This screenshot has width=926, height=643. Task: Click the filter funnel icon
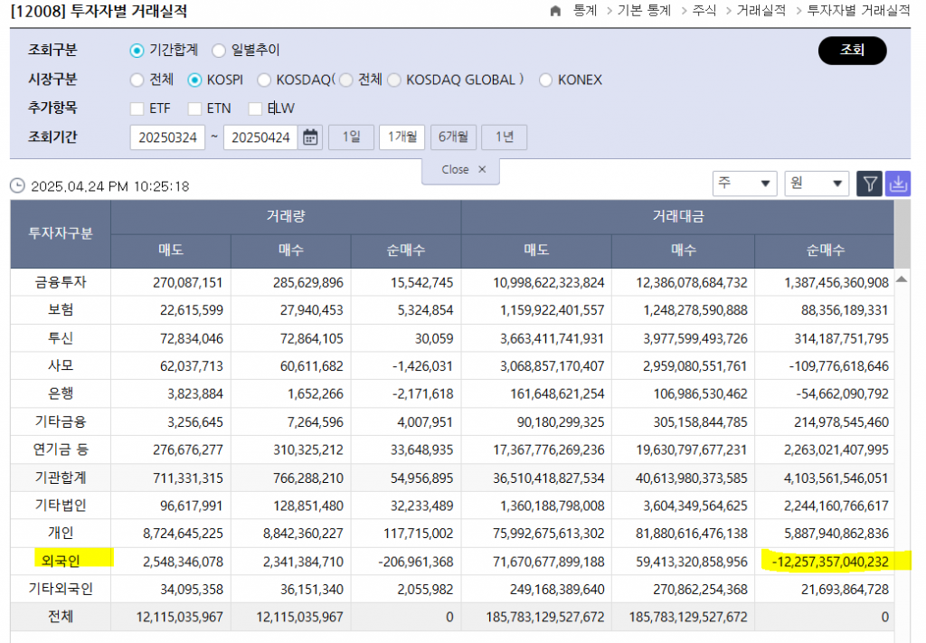point(869,184)
